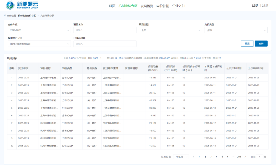Viewport: 276px width, 165px height.
Task: Select 电价补贴 in the top menu
Action: coord(163,6)
